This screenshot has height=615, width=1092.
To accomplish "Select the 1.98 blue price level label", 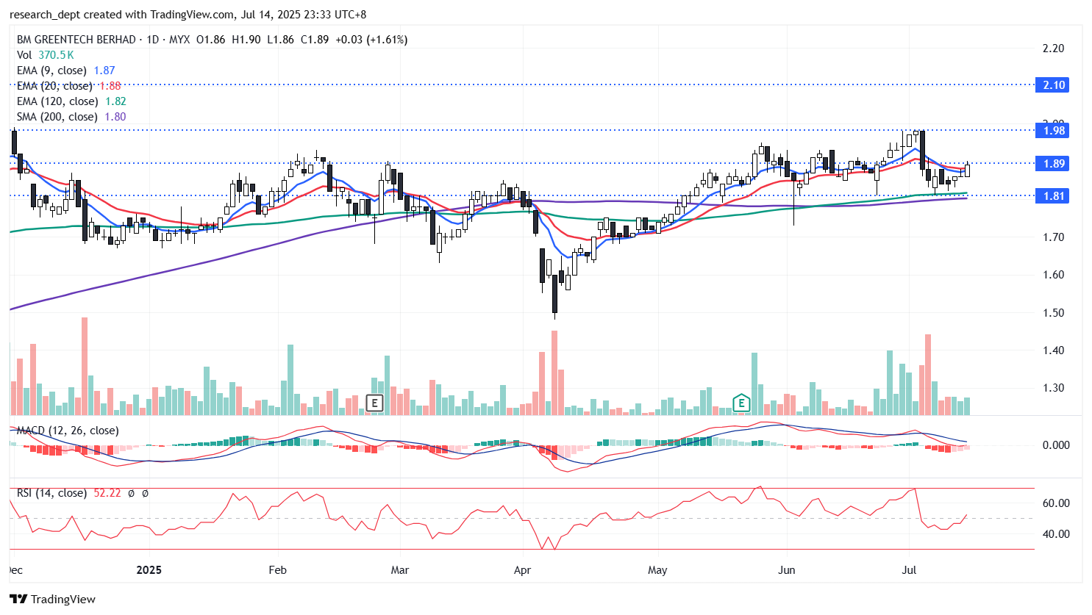I will (x=1054, y=130).
